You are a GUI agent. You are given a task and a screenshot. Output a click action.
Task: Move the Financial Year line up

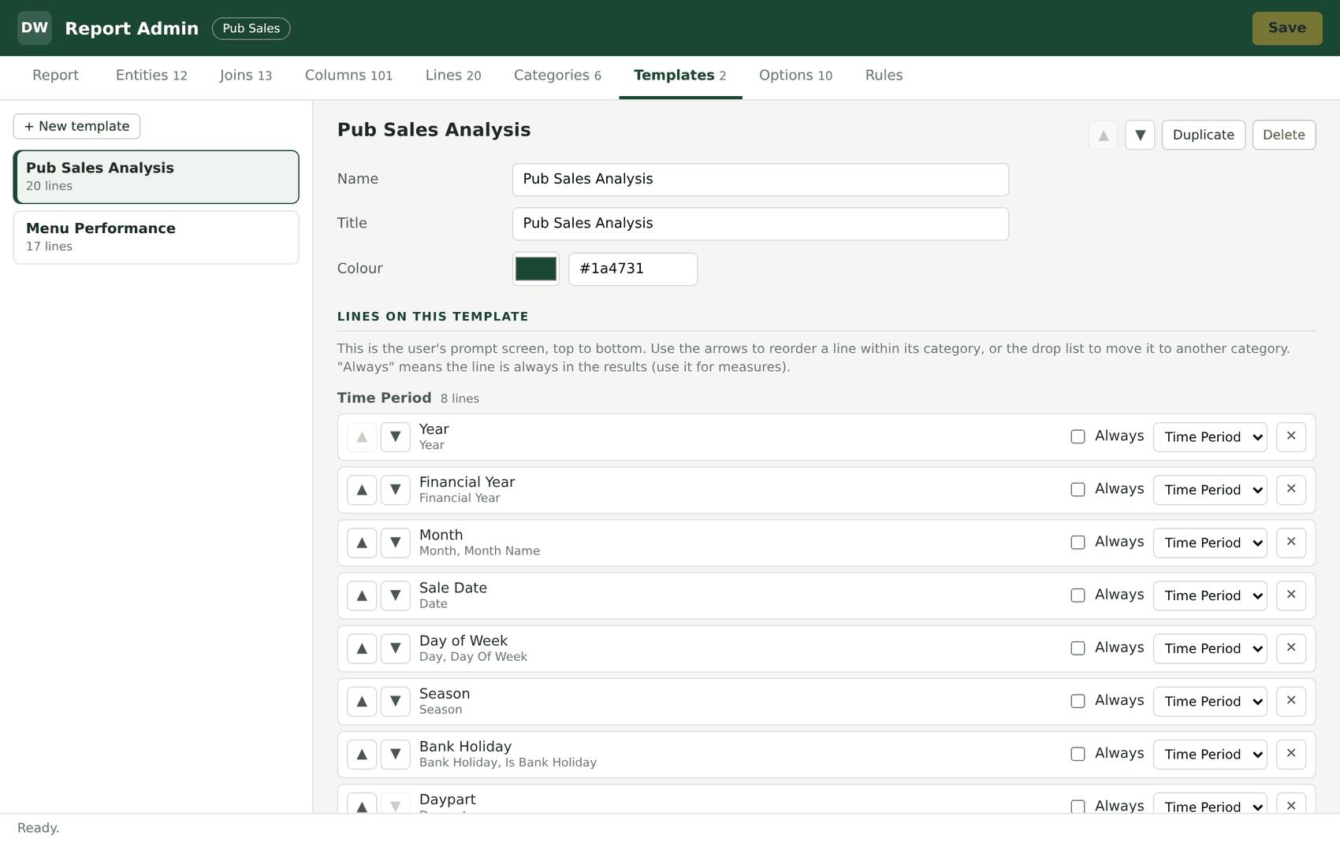pos(362,490)
